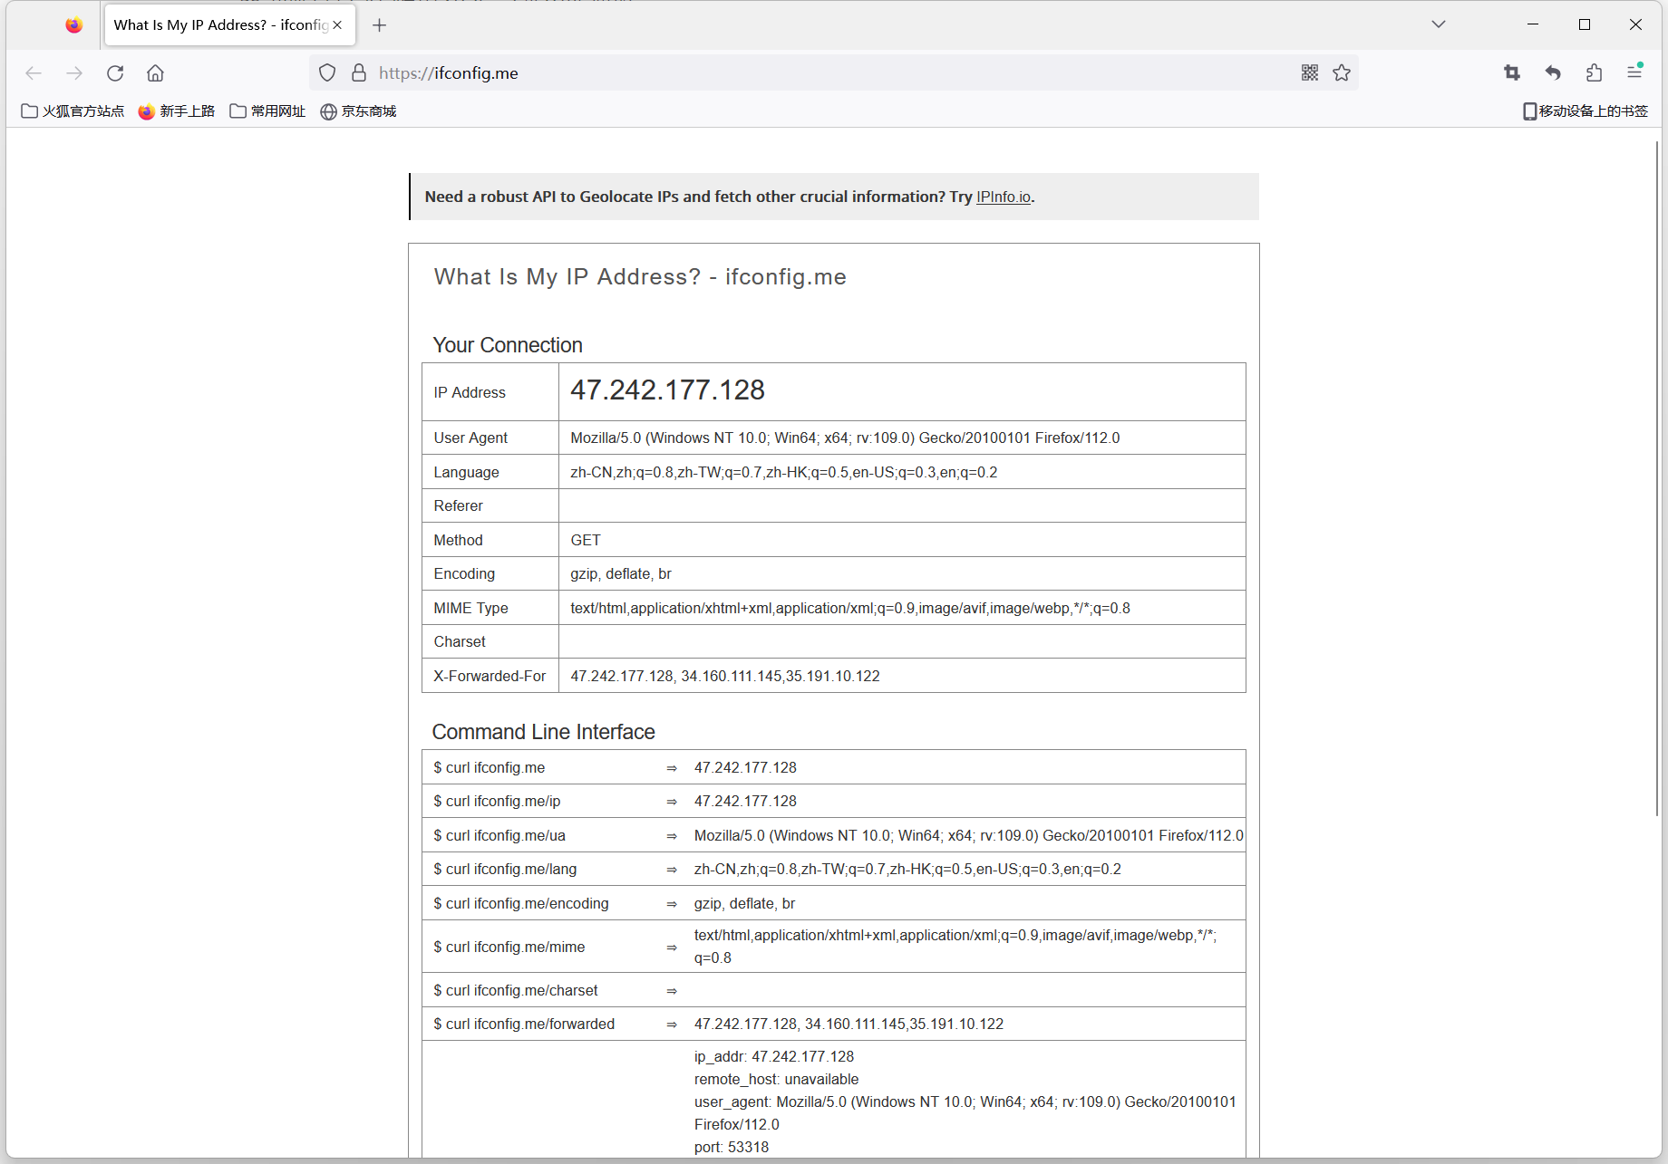Click '$ curl ifconfig.me/forwarded' command
Image resolution: width=1668 pixels, height=1164 pixels.
[524, 1025]
